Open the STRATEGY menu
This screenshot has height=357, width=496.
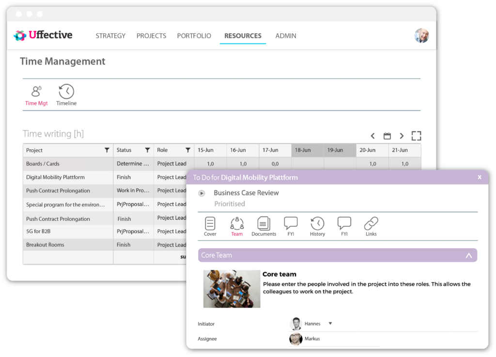pos(111,36)
